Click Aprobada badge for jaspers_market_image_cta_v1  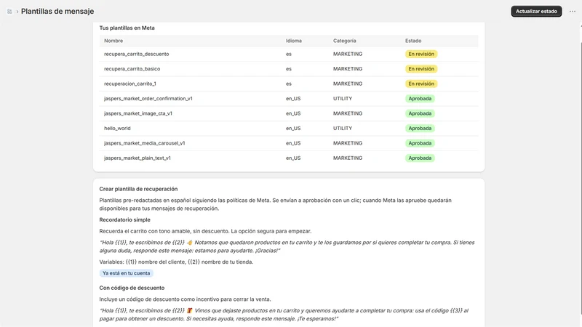tap(420, 113)
